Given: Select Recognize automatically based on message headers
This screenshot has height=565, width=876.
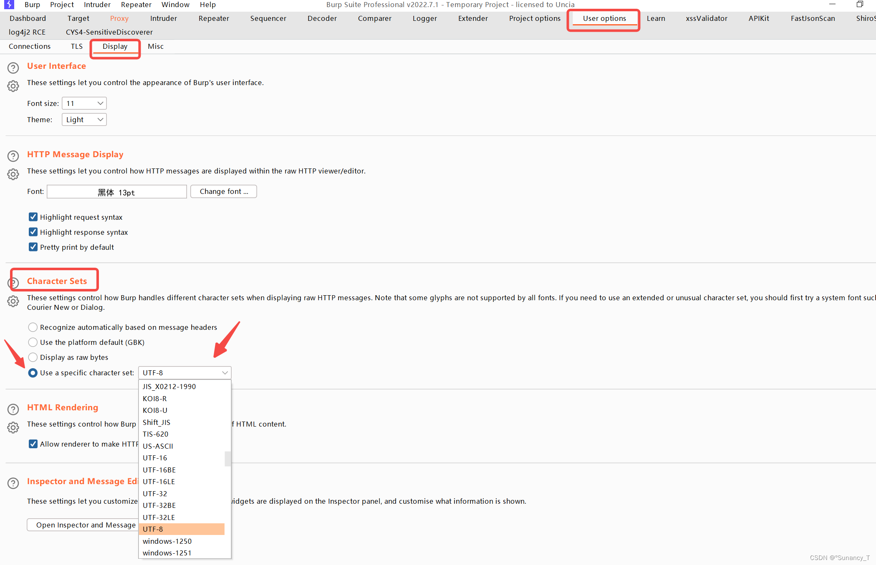Looking at the screenshot, I should click(33, 327).
